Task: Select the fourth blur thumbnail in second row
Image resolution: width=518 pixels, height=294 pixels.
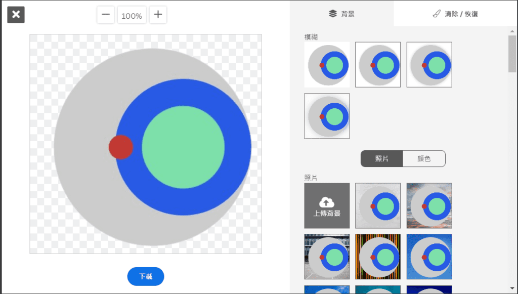Action: coord(327,116)
